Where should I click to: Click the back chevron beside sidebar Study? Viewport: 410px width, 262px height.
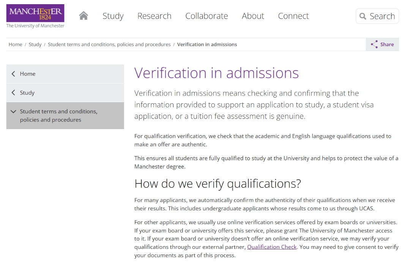tap(13, 93)
